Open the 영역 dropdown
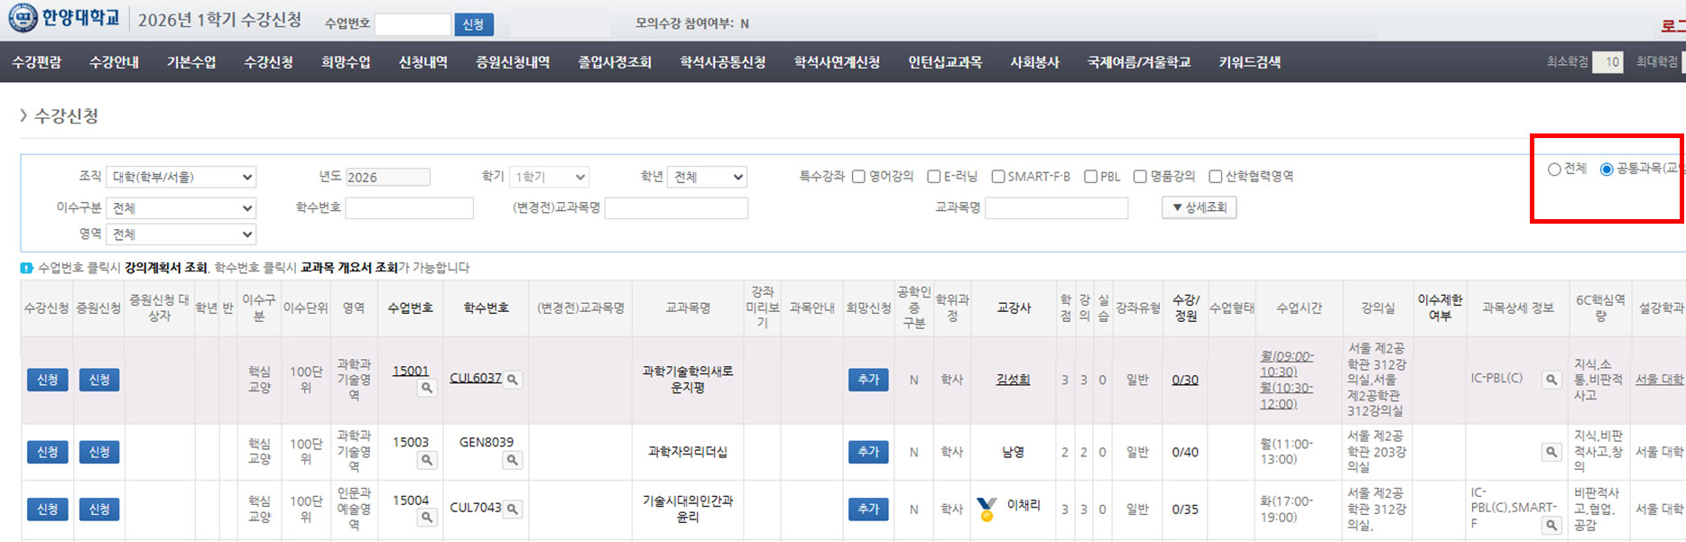 [x=181, y=234]
